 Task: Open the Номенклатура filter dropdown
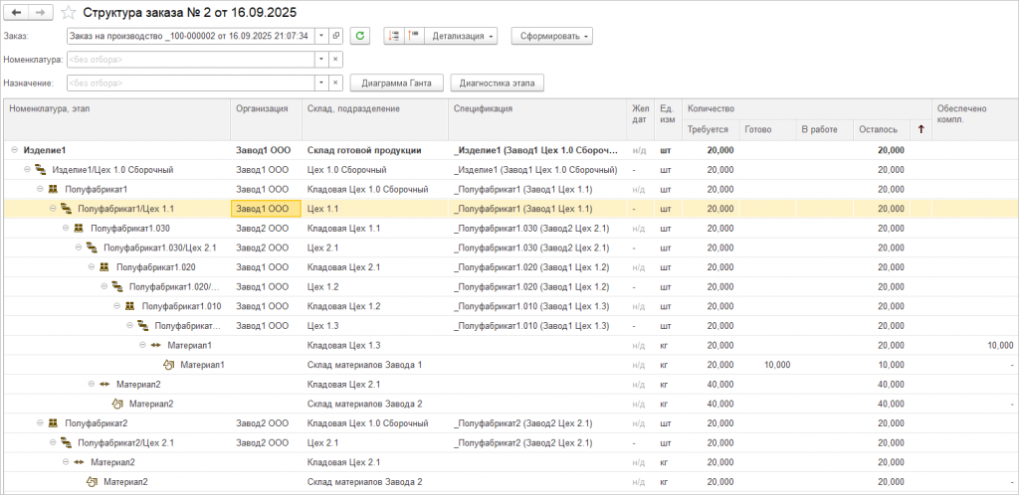coord(321,60)
